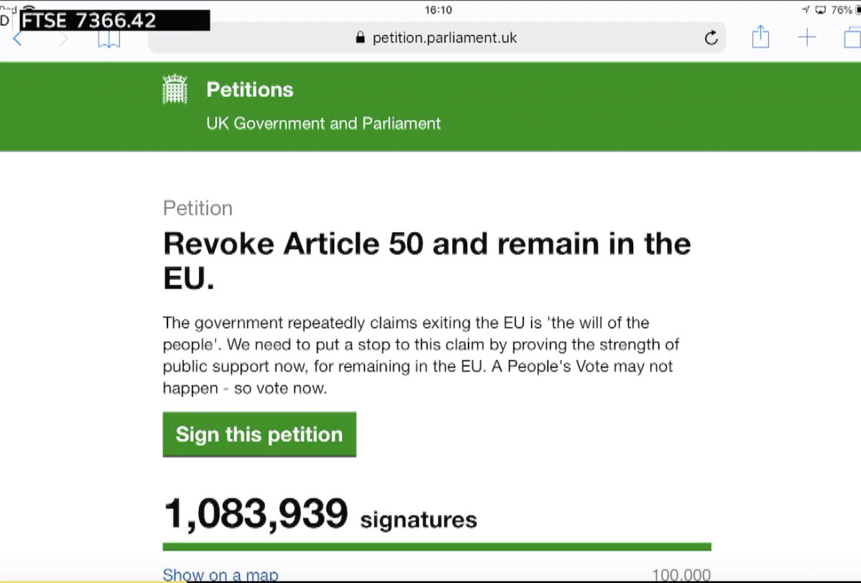Tap the 16:10 clock in status bar
This screenshot has width=861, height=583.
coord(438,10)
